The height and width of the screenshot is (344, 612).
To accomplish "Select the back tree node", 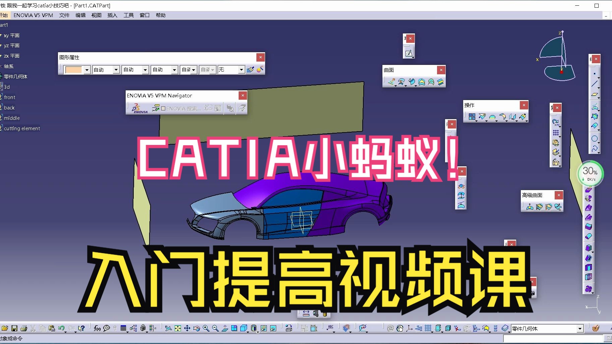I will pyautogui.click(x=9, y=108).
